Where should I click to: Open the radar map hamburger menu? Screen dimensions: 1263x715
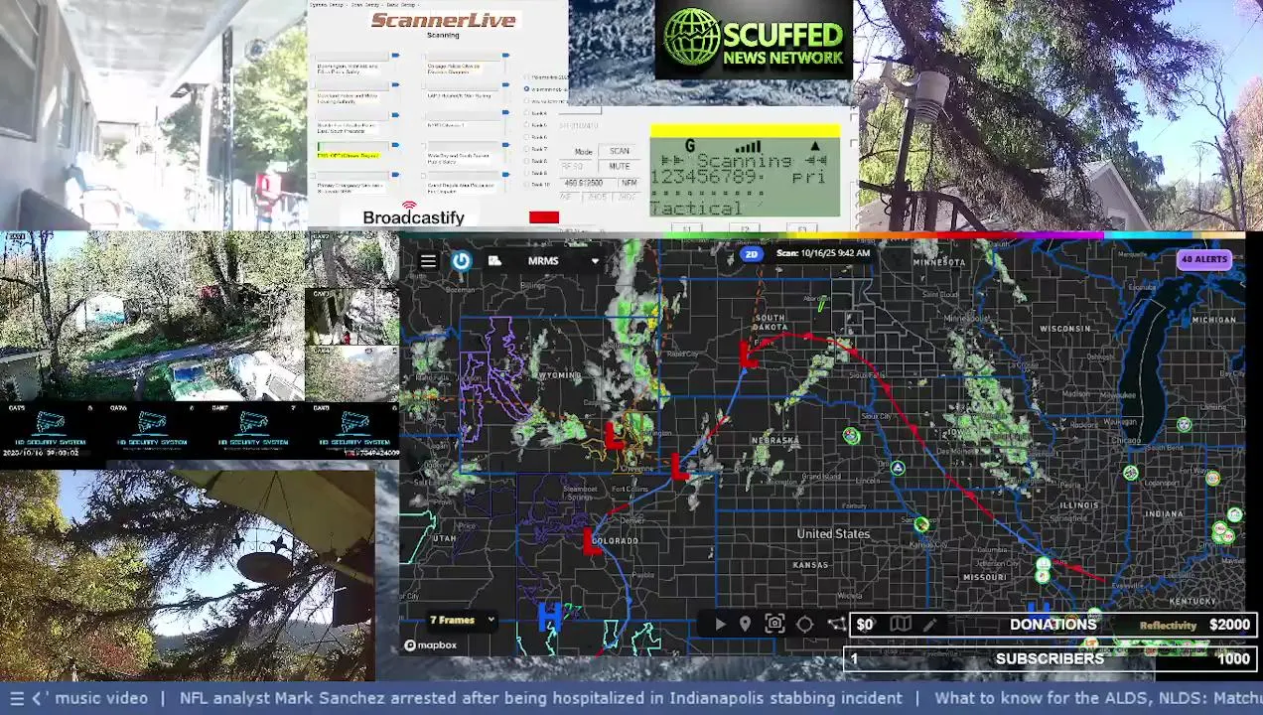428,261
